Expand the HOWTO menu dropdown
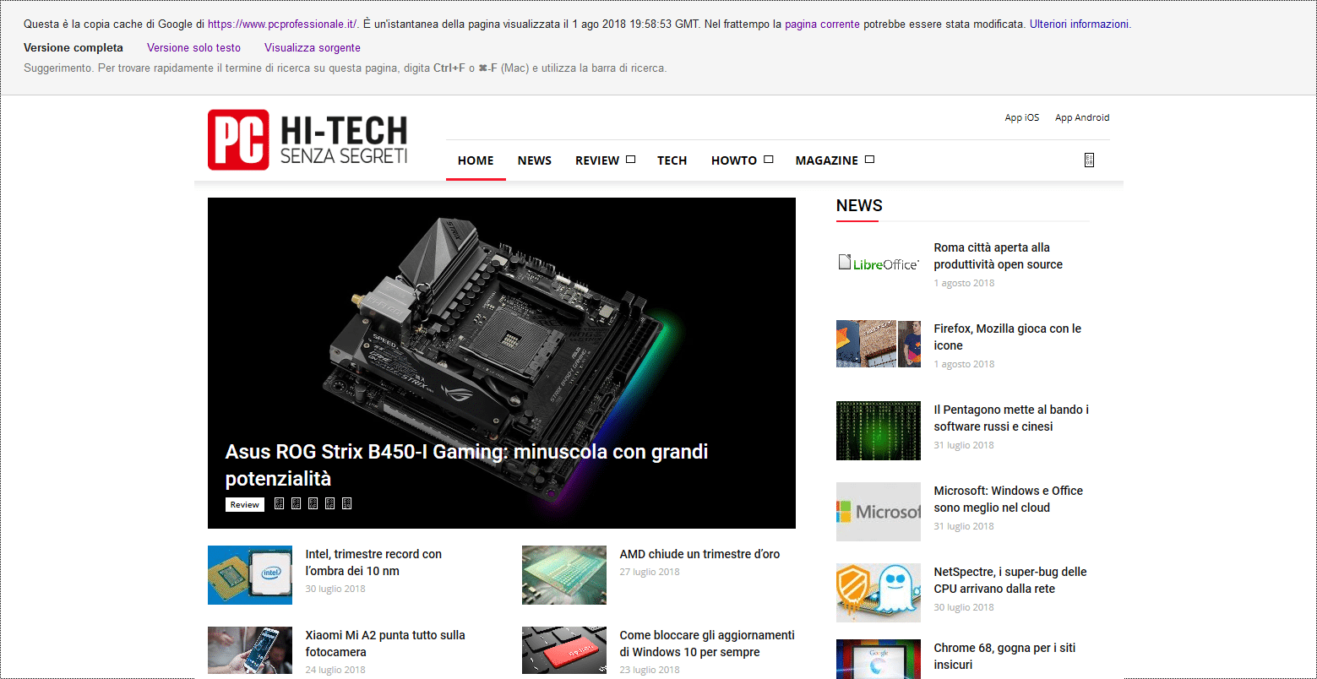The width and height of the screenshot is (1317, 679). (741, 160)
